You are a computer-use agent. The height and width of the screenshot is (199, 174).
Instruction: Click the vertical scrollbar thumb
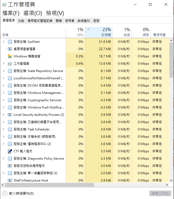pyautogui.click(x=171, y=60)
